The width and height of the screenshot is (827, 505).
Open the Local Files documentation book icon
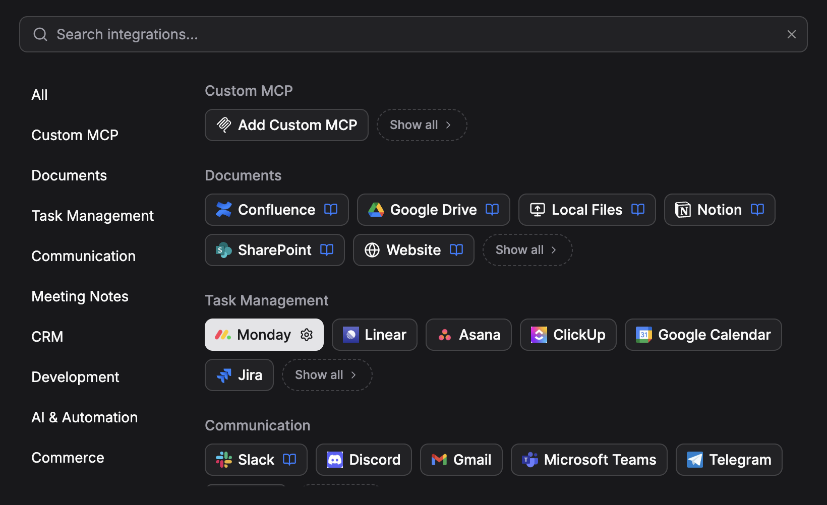click(x=637, y=210)
